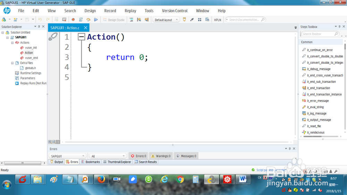Open the Edit menu
The width and height of the screenshot is (347, 195).
coord(36,11)
